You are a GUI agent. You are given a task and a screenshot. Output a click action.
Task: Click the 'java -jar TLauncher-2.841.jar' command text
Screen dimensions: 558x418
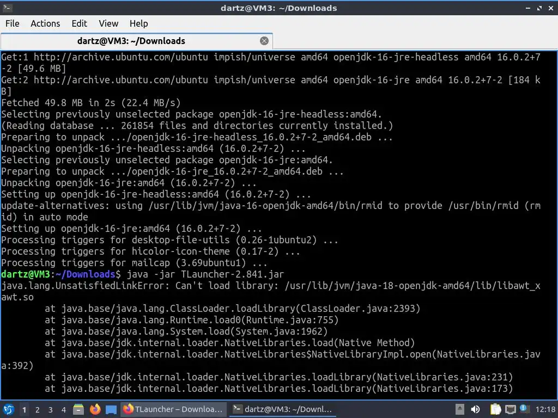205,274
